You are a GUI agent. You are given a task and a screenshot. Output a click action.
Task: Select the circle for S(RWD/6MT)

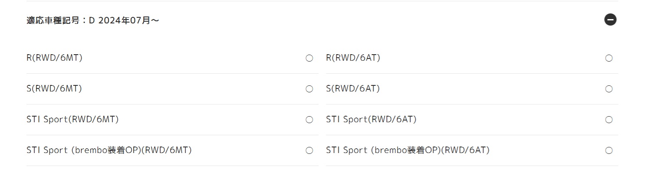point(310,89)
